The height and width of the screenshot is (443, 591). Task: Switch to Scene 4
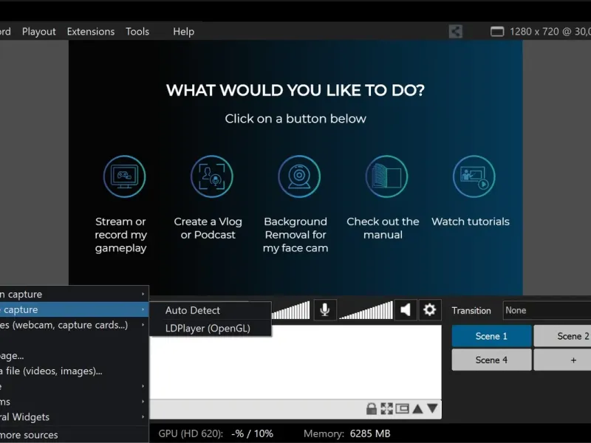click(491, 360)
